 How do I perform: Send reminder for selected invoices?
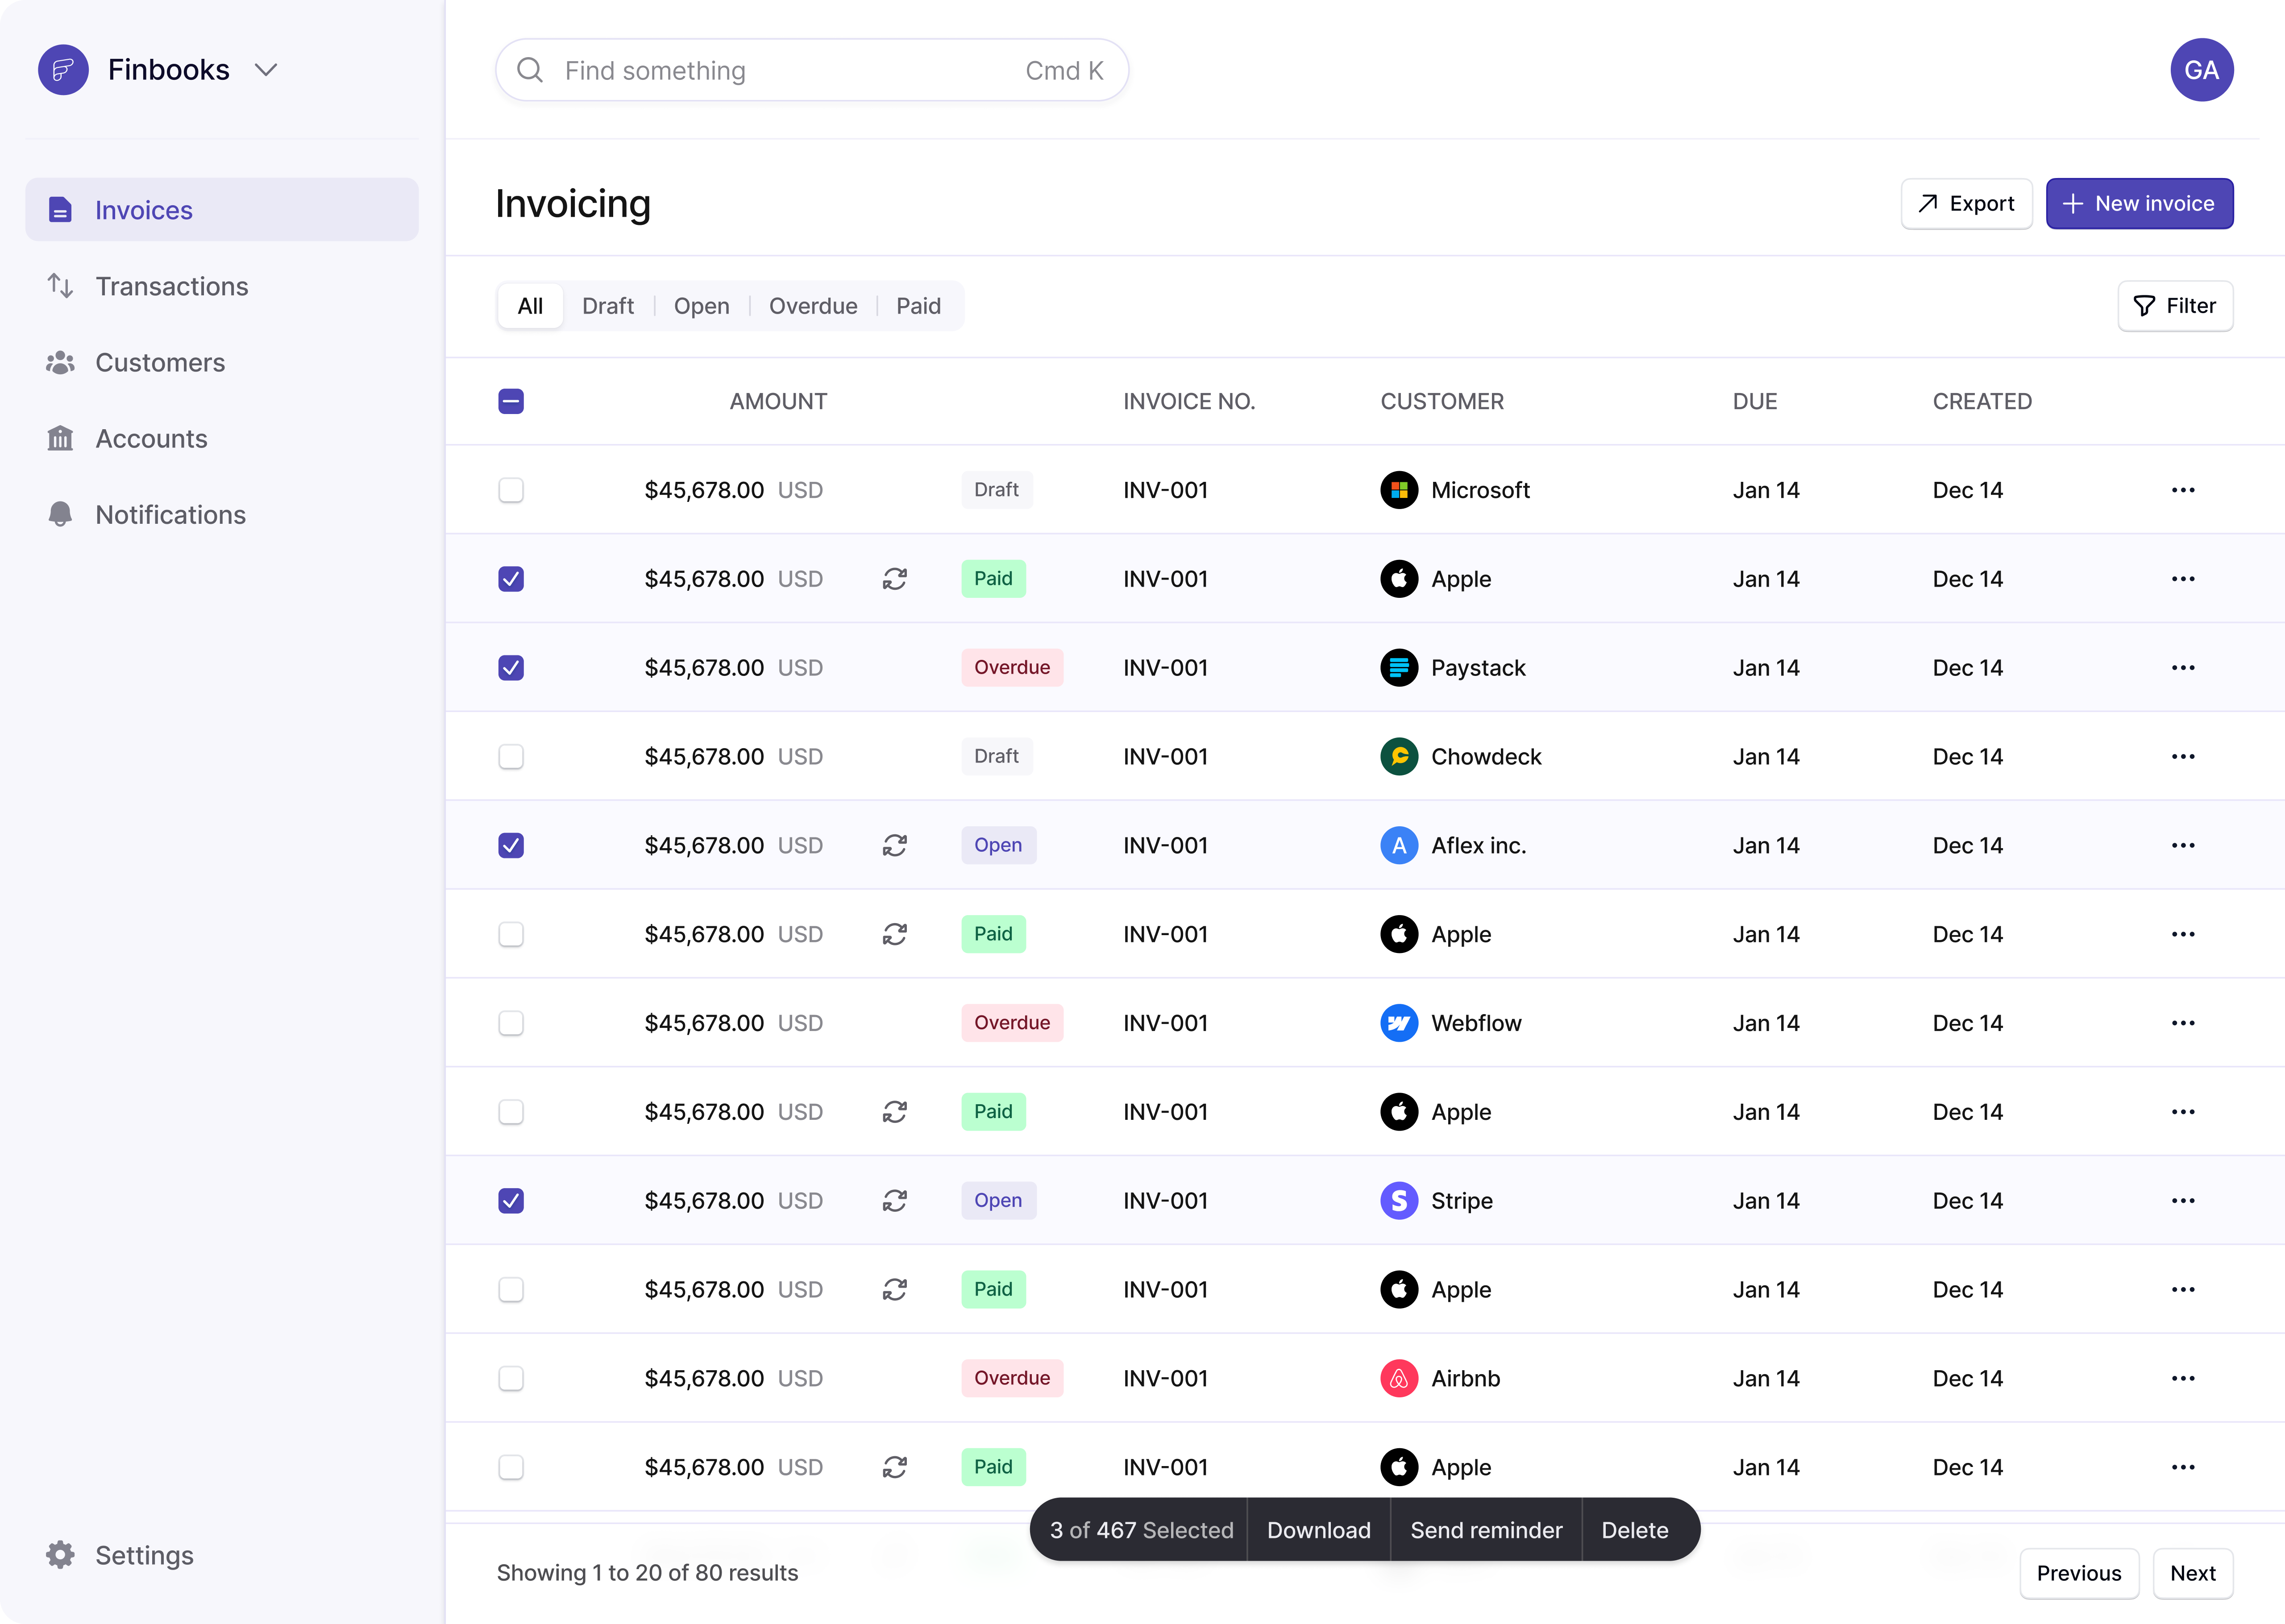point(1486,1530)
